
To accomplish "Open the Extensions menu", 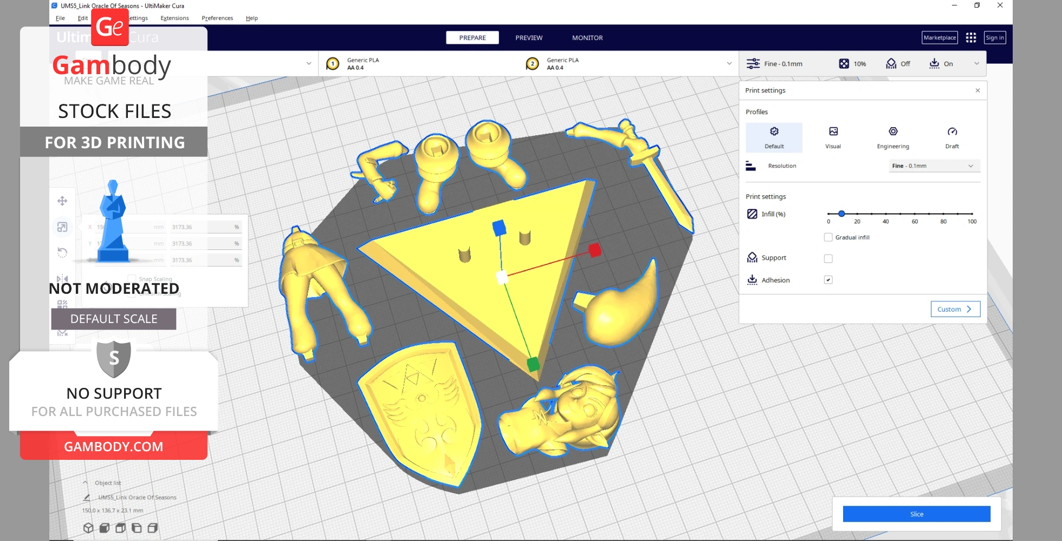I will tap(174, 18).
